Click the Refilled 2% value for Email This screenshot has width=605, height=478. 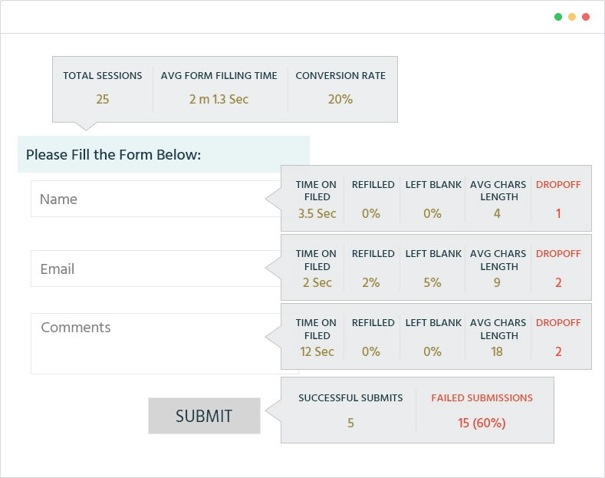371,282
